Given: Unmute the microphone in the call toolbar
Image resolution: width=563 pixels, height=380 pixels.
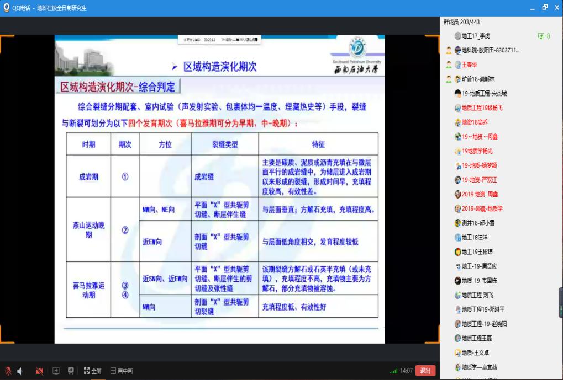Looking at the screenshot, I should pos(8,371).
